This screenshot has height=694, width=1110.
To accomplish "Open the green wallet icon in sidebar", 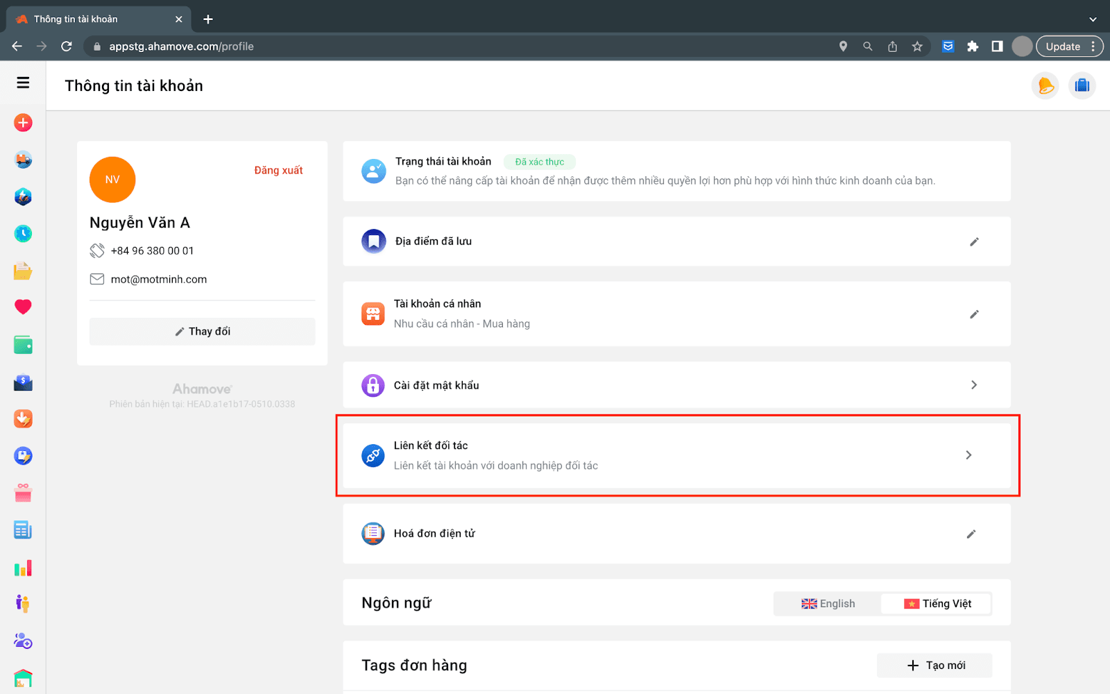I will click(23, 345).
